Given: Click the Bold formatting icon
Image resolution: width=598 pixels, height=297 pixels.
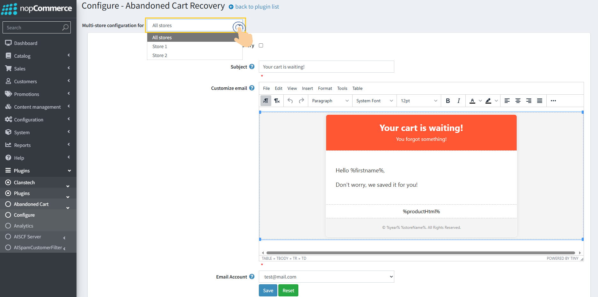Looking at the screenshot, I should tap(448, 101).
